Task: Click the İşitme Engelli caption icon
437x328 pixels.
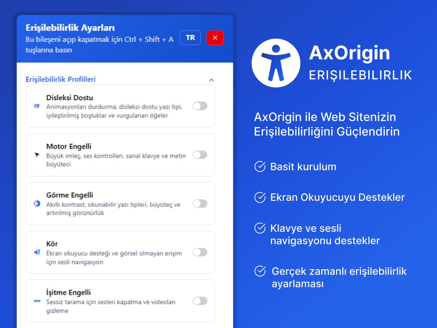Action: [x=37, y=301]
